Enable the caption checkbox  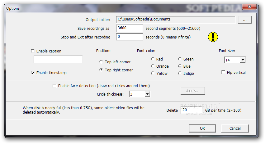click(33, 51)
